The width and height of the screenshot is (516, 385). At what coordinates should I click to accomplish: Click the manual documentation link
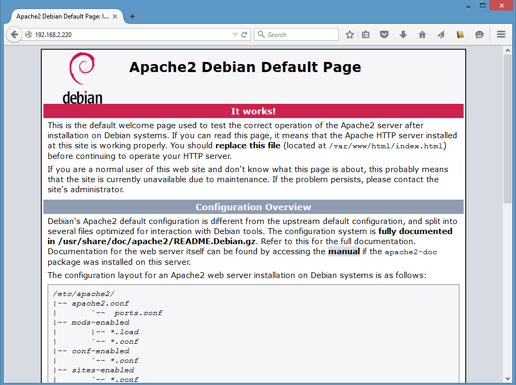click(x=343, y=252)
